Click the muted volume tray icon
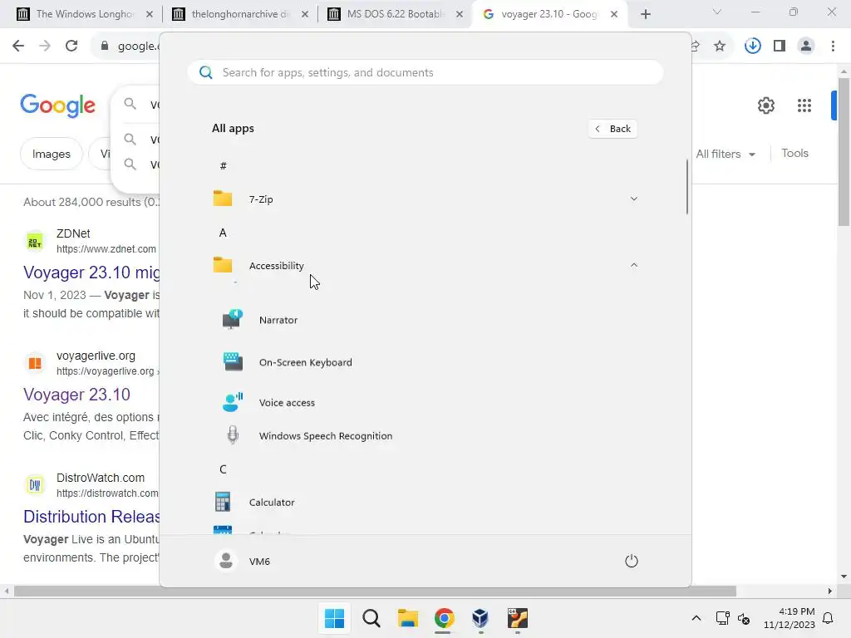This screenshot has height=638, width=851. pos(744,618)
